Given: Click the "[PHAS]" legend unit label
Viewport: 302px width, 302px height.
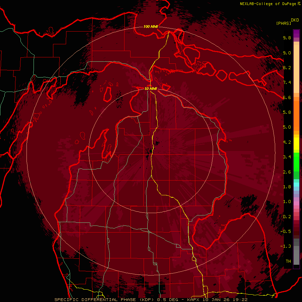Looking at the screenshot, I should (x=284, y=23).
